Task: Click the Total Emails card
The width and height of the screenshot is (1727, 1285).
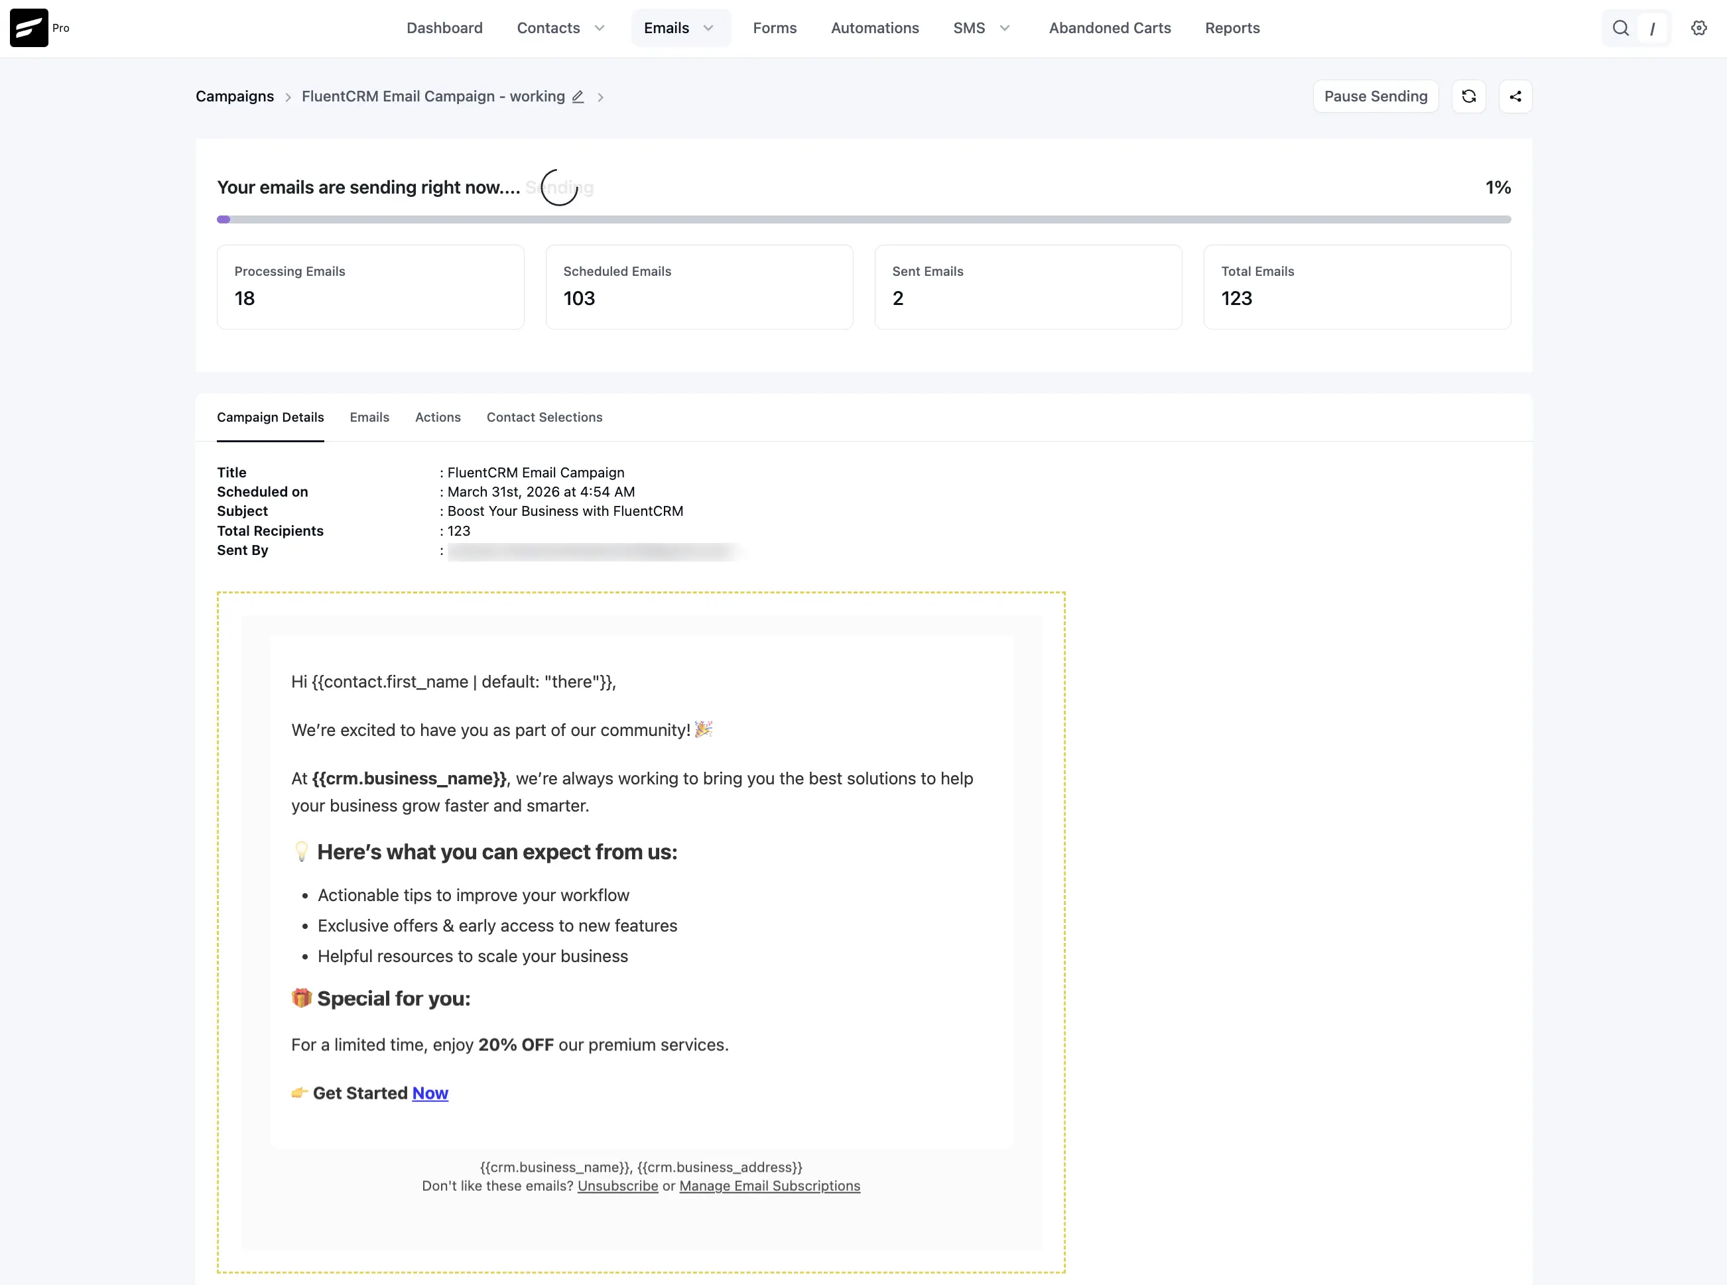Action: (x=1358, y=287)
